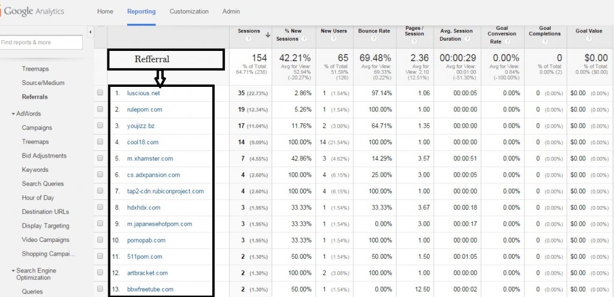
Task: Open the hdxhdx.com referral link
Action: coord(143,208)
